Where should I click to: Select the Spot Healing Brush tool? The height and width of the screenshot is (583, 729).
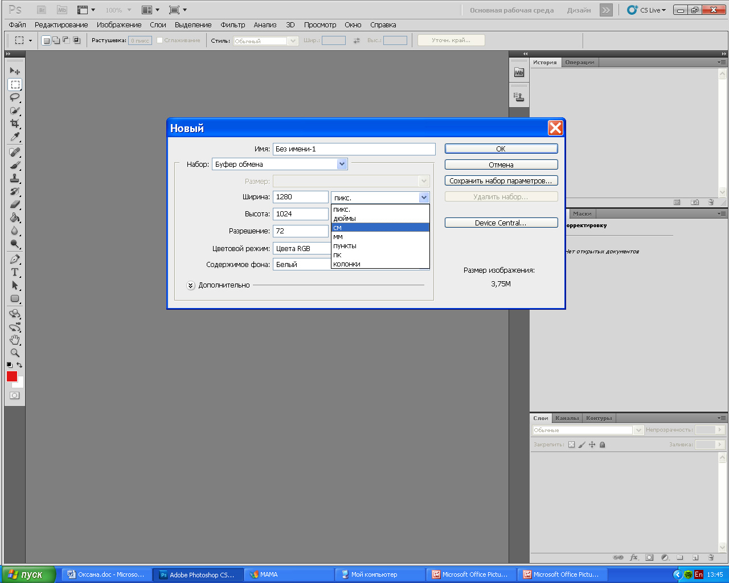pos(15,152)
